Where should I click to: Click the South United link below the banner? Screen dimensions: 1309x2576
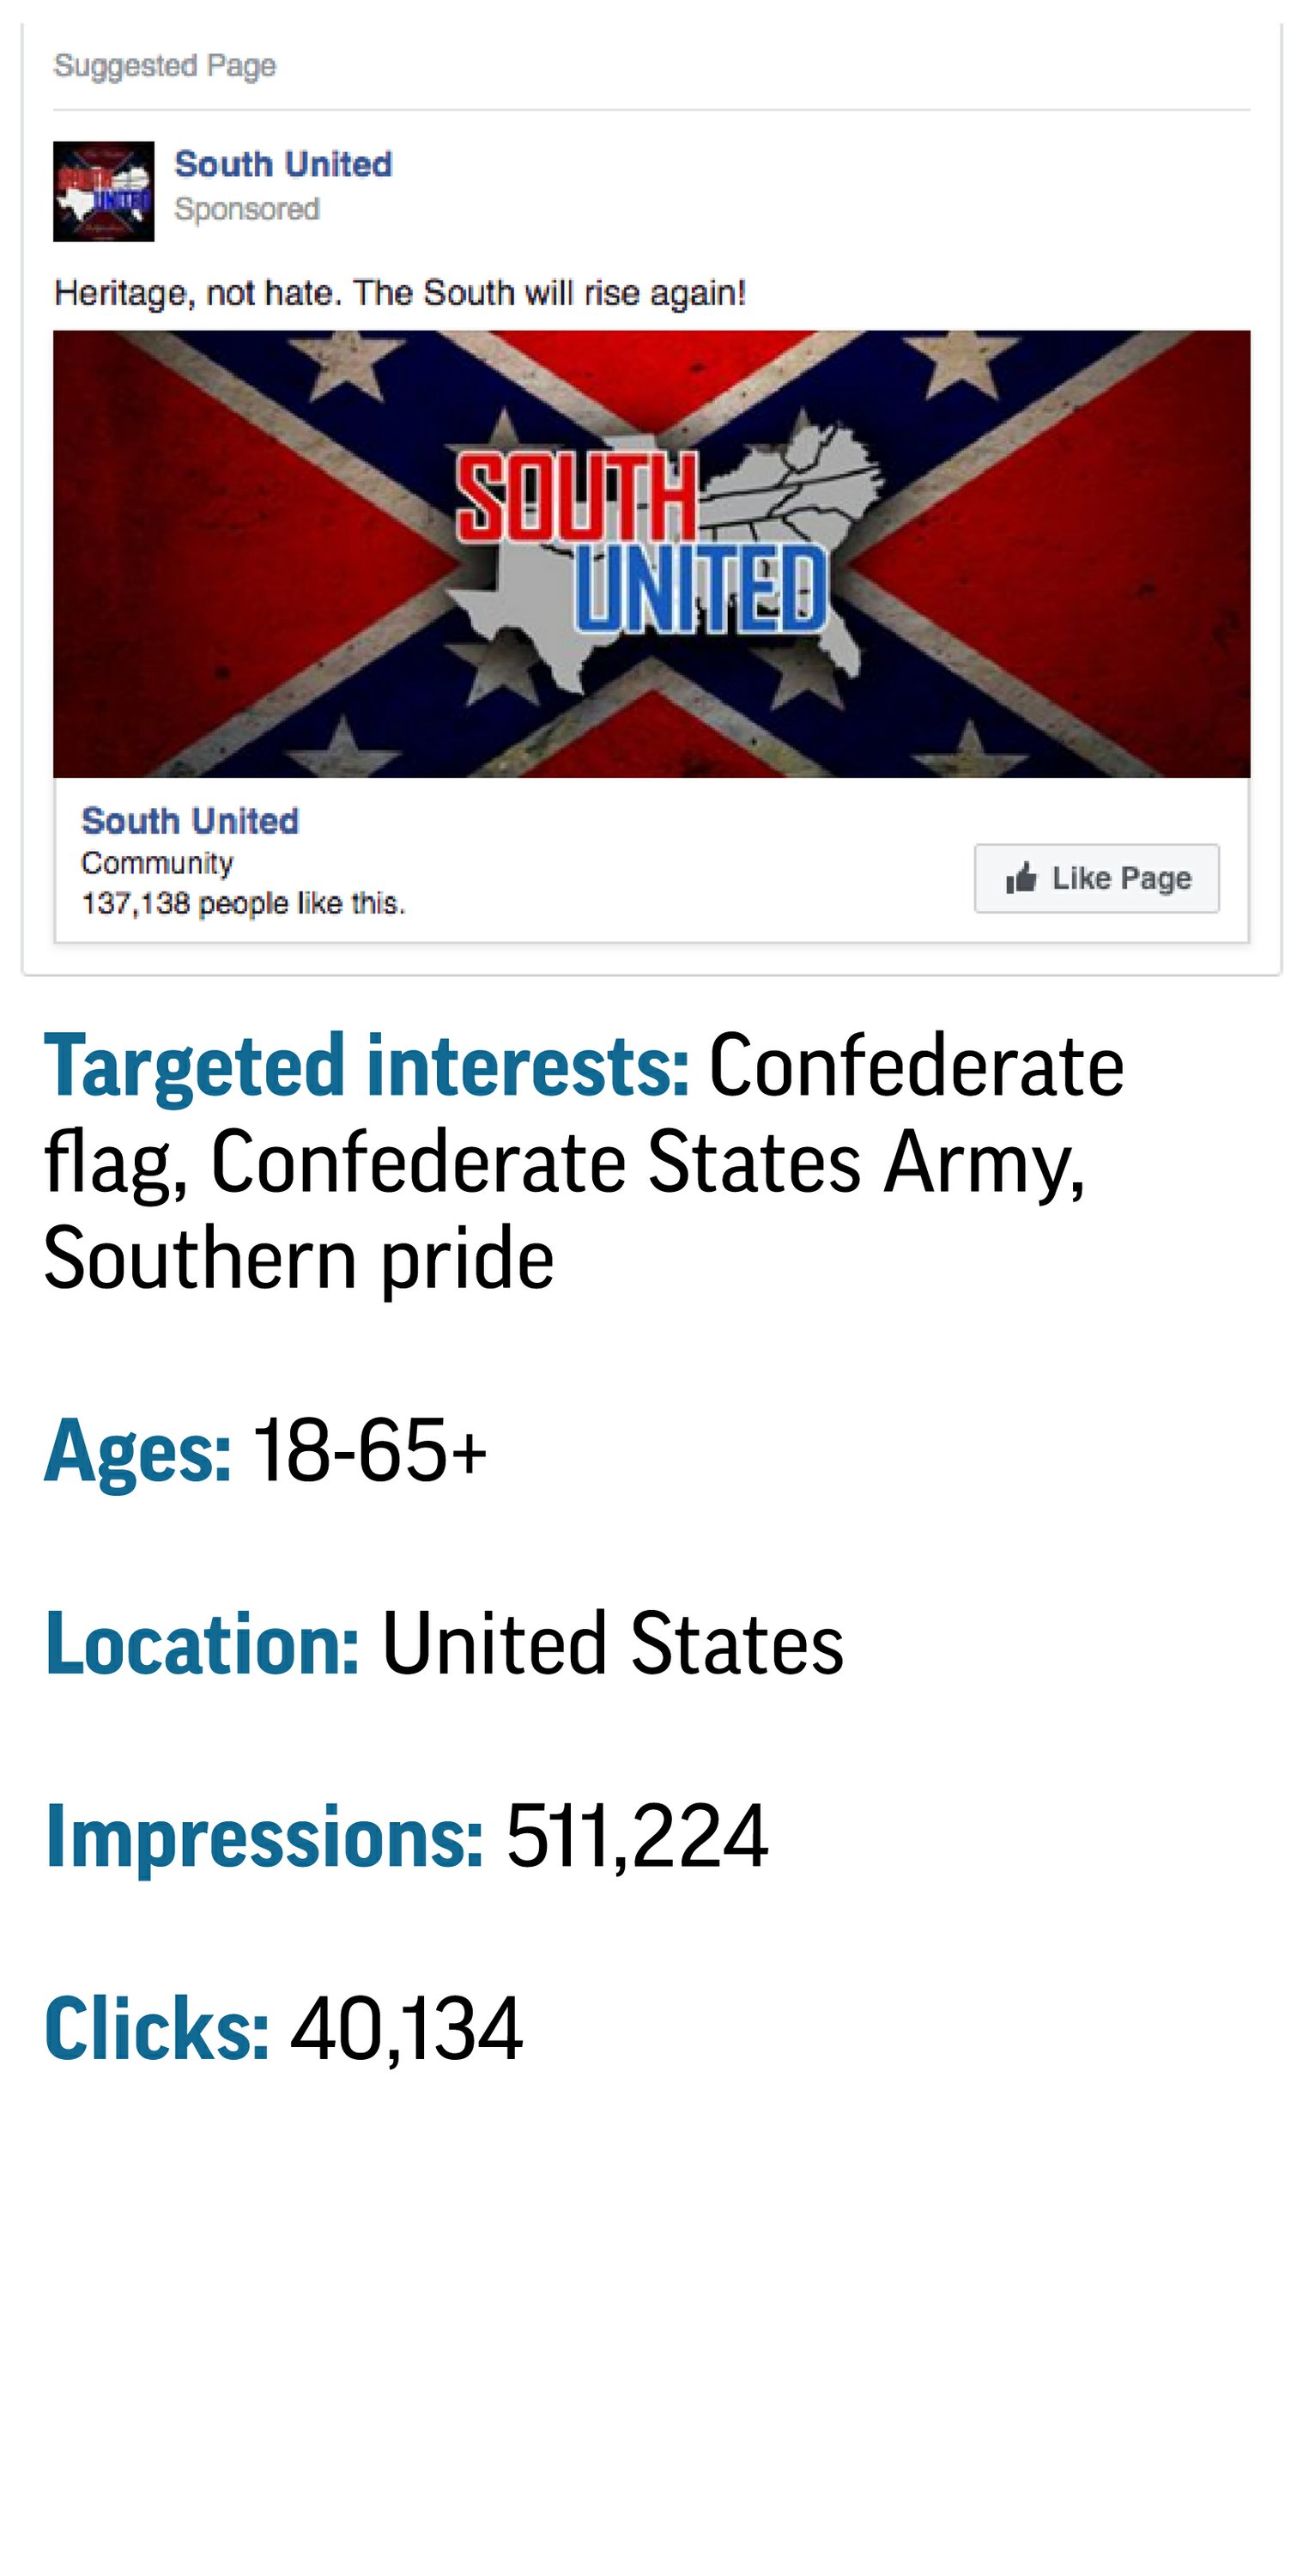click(x=190, y=820)
